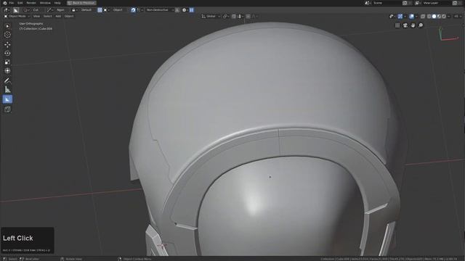Image resolution: width=465 pixels, height=261 pixels.
Task: Click the Default button in BoxCutter header
Action: (86, 9)
